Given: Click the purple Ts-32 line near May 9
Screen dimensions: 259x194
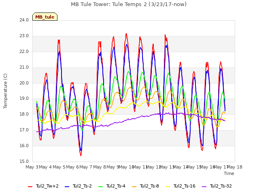Looking at the screenshot, I should click(x=114, y=123).
